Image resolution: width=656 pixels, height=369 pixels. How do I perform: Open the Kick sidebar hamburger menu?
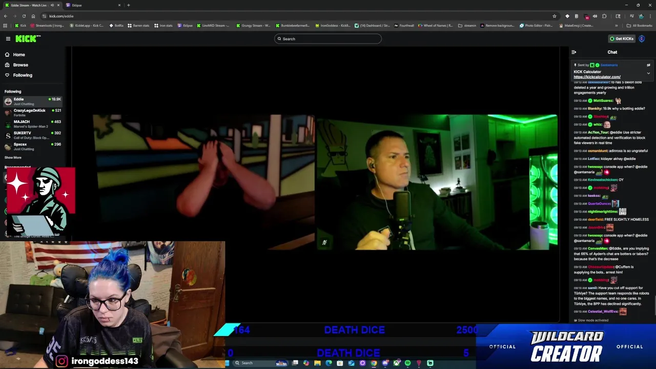(x=8, y=38)
